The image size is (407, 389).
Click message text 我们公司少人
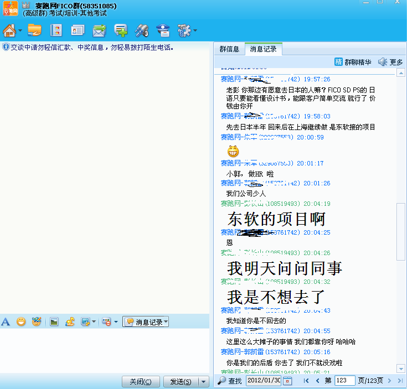(x=246, y=194)
